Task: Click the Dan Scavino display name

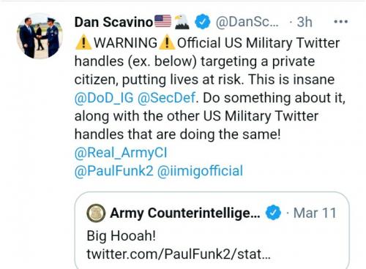Action: pos(113,22)
